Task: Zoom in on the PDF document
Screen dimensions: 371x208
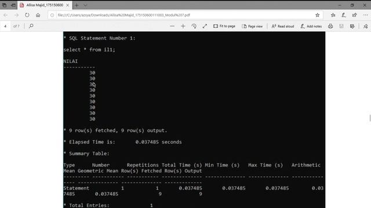Action: point(183,26)
